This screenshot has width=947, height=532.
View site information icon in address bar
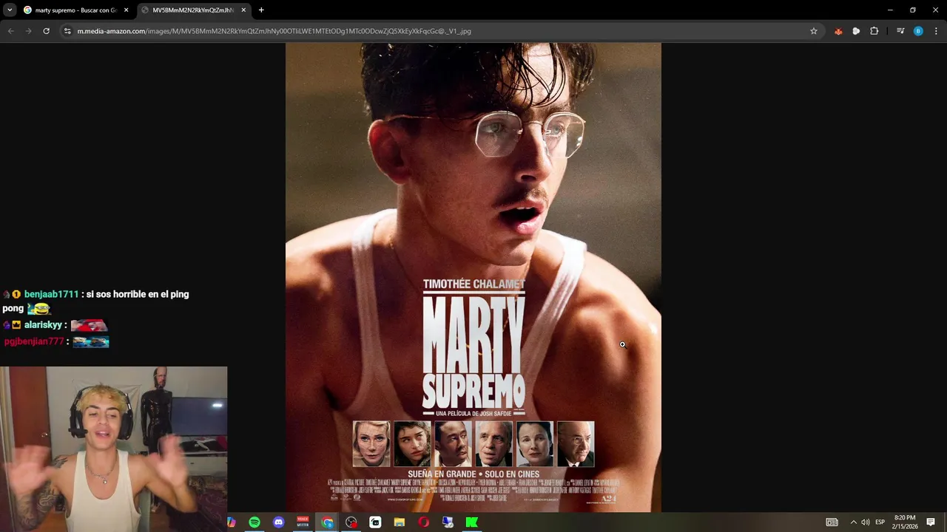[x=67, y=31]
